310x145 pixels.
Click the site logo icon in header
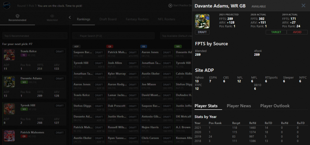(x=7, y=5)
